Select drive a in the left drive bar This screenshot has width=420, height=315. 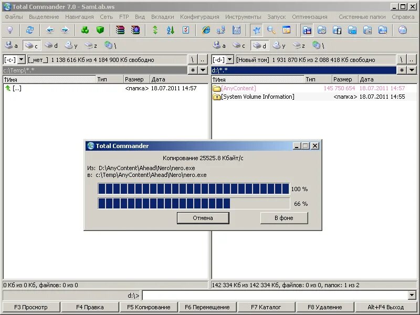[12, 46]
